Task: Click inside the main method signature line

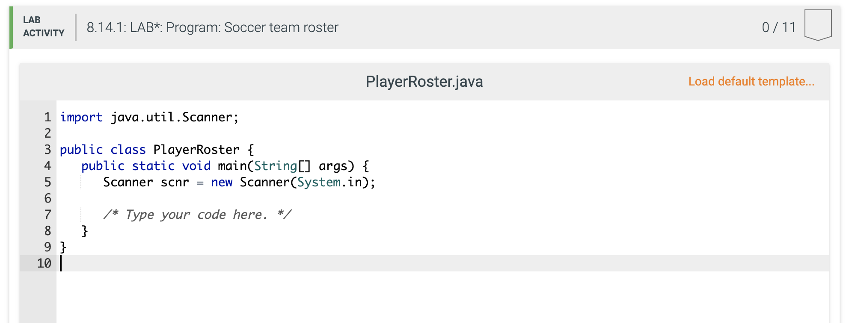Action: tap(225, 166)
